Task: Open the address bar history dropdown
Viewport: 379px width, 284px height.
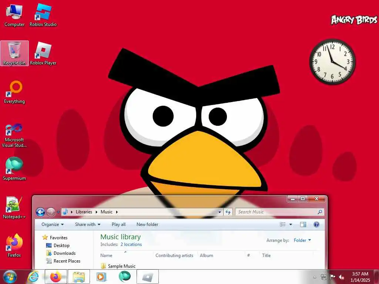Action: 219,212
